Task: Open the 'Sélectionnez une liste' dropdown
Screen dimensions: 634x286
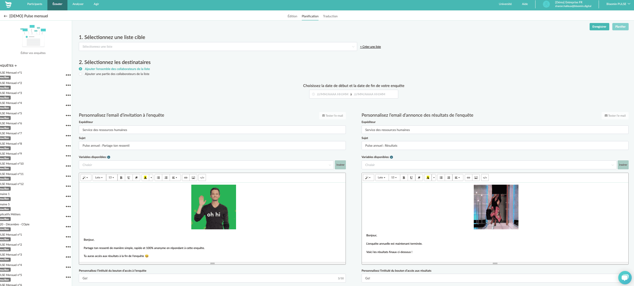Action: point(218,47)
